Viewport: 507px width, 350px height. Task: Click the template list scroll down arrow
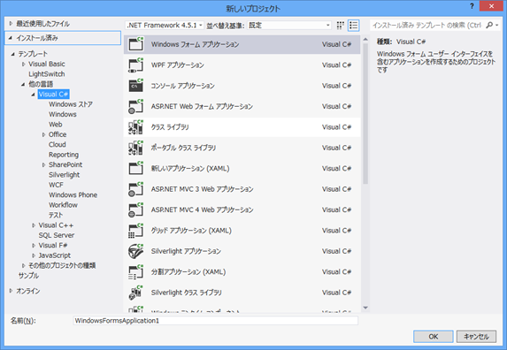click(365, 308)
